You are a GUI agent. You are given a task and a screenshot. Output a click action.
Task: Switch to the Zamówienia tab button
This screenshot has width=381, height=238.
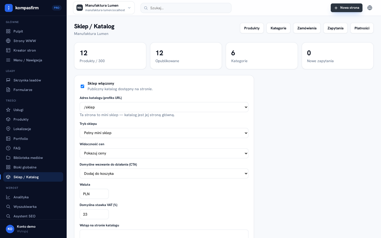point(307,28)
